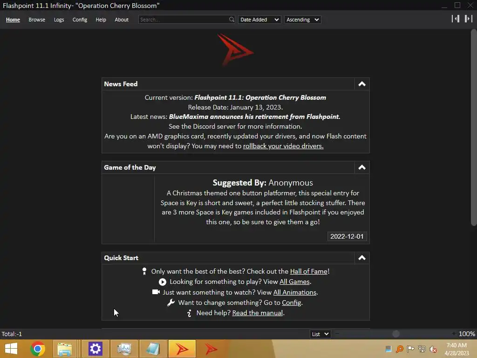The width and height of the screenshot is (477, 358).
Task: Open the Date Added sort dropdown
Action: click(259, 20)
